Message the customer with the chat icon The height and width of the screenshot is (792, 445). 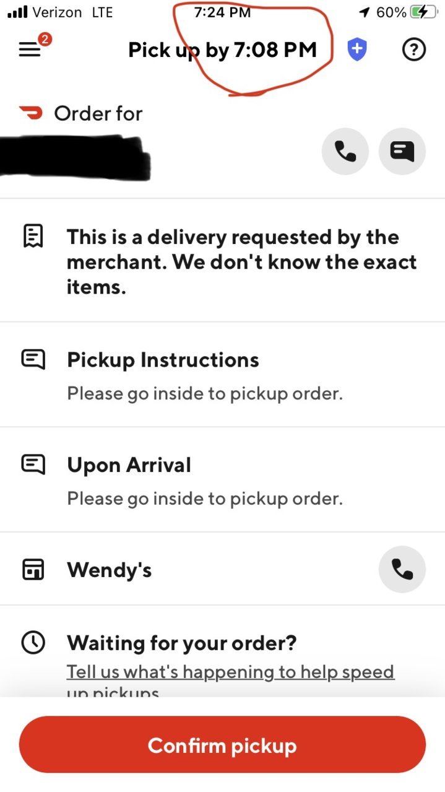[402, 151]
